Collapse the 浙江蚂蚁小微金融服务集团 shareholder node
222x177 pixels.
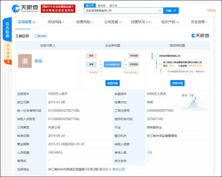[x=160, y=64]
